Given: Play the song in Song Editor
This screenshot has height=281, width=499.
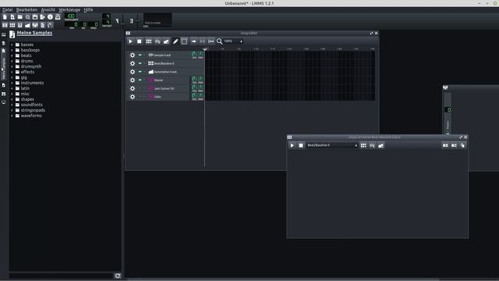Looking at the screenshot, I should [130, 41].
